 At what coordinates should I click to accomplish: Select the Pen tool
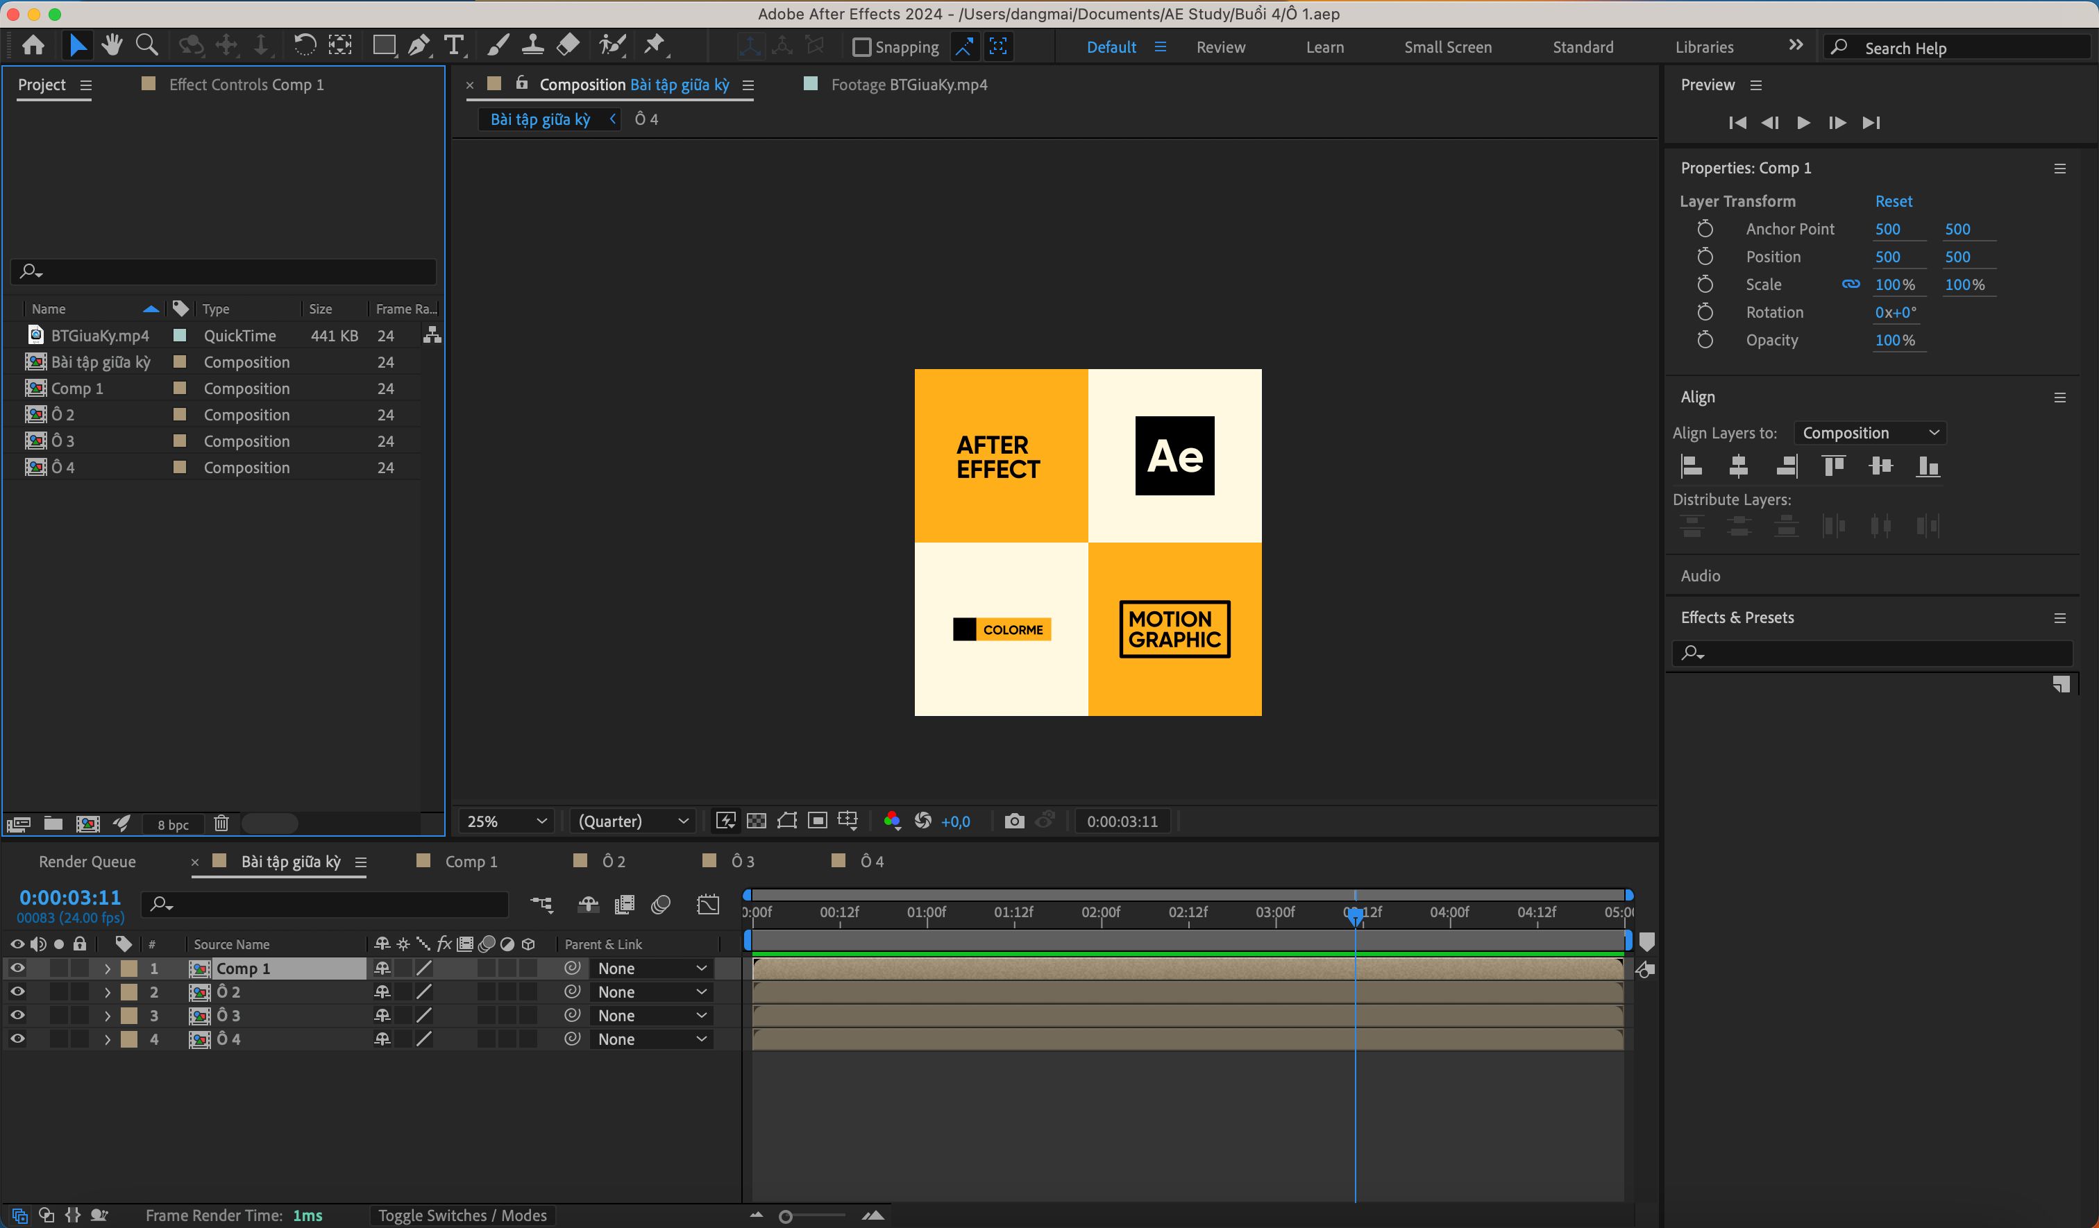point(419,45)
